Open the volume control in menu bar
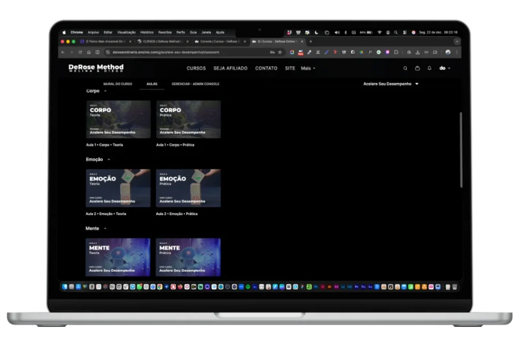The height and width of the screenshot is (346, 519). [x=337, y=32]
